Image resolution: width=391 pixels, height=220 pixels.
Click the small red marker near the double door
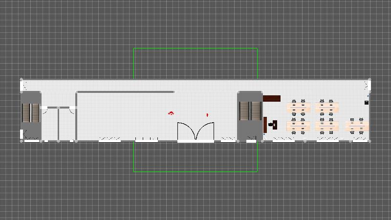[207, 115]
